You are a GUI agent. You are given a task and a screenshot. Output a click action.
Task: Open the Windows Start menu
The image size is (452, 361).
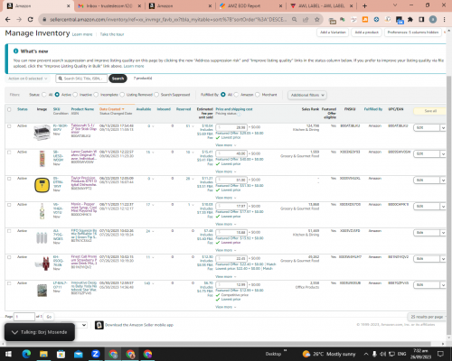pyautogui.click(x=8, y=354)
